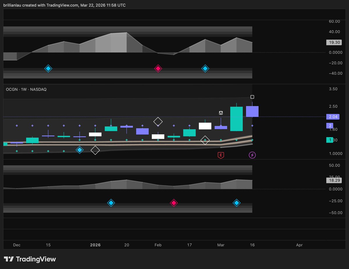The height and width of the screenshot is (269, 349).
Task: Click bottom oscillator blue diamond in mid January
Action: coord(111,203)
